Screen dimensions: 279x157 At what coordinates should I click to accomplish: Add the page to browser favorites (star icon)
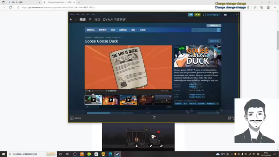tap(255, 7)
